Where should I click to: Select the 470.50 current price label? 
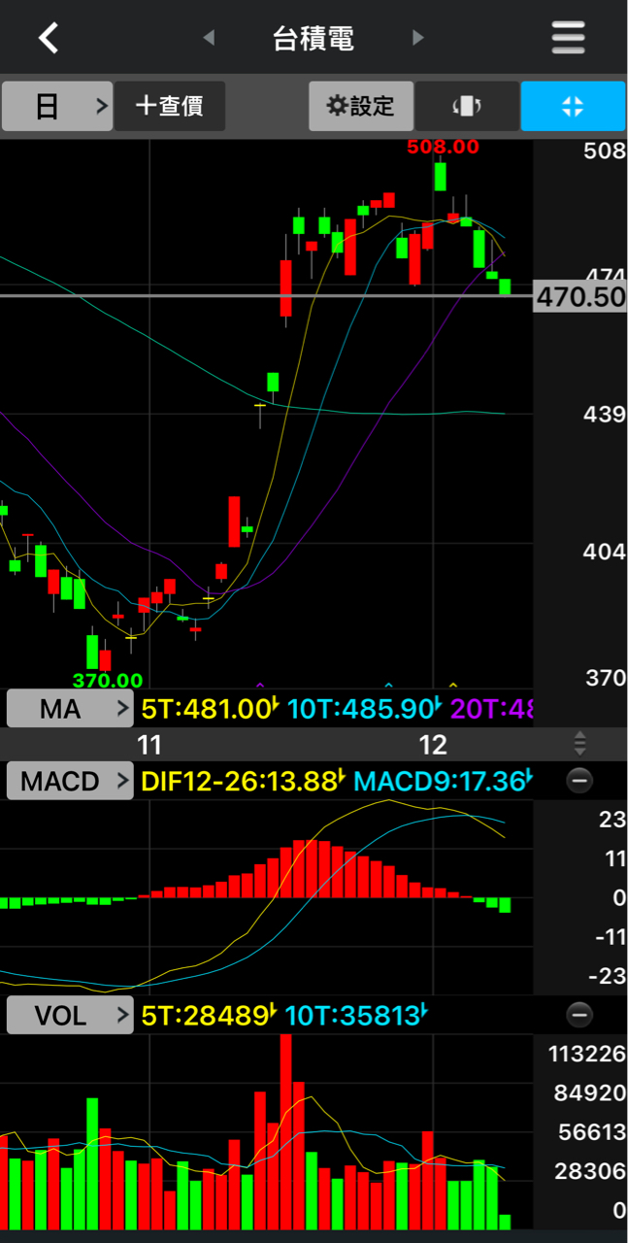(x=581, y=296)
